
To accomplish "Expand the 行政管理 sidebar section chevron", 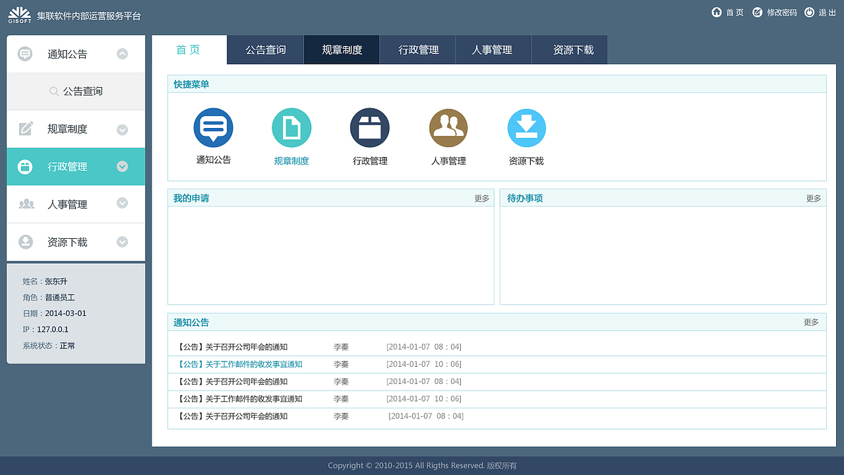I will (122, 167).
